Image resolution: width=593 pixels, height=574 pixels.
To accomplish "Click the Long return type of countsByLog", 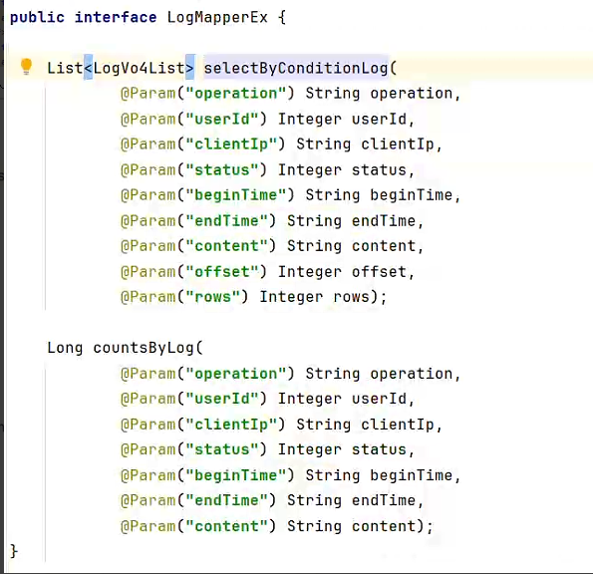I will pos(65,348).
